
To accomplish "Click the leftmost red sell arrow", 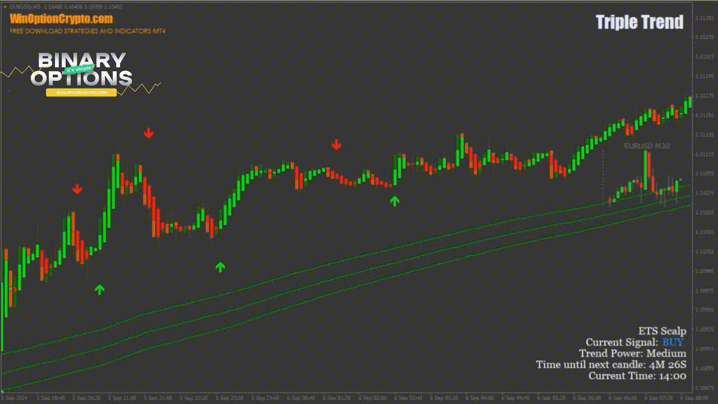I will pyautogui.click(x=77, y=189).
